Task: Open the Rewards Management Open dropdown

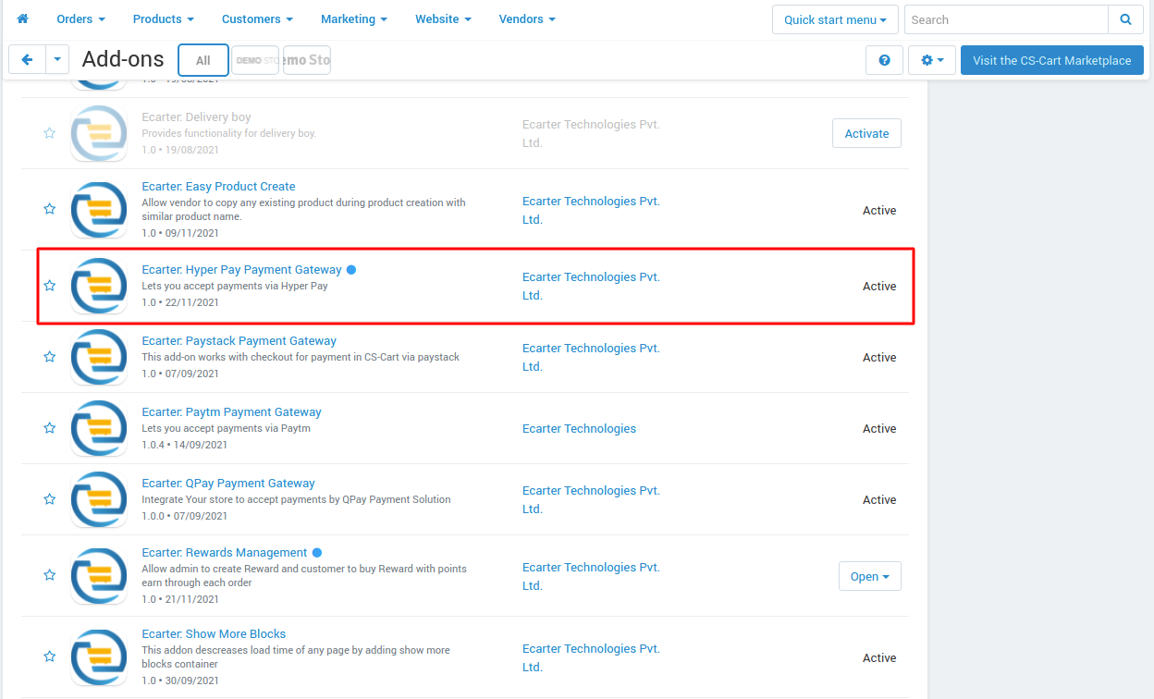Action: click(x=869, y=576)
